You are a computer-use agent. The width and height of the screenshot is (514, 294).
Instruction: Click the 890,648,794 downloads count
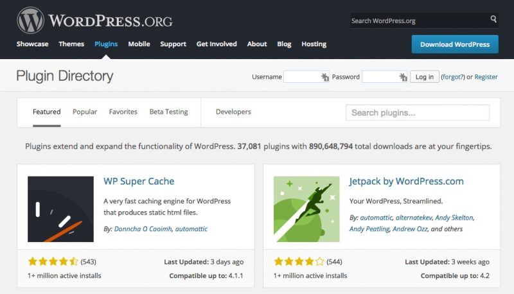[331, 146]
